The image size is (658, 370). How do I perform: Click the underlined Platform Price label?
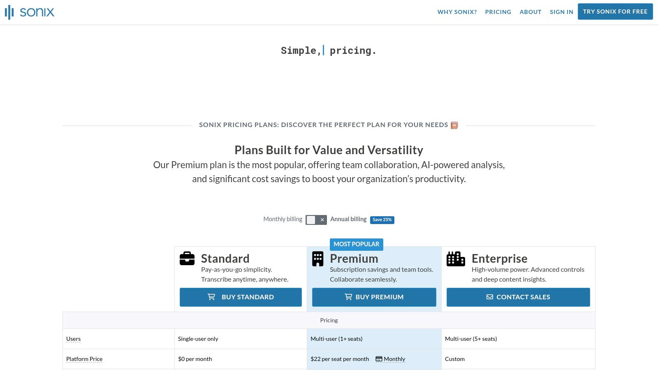pyautogui.click(x=84, y=359)
